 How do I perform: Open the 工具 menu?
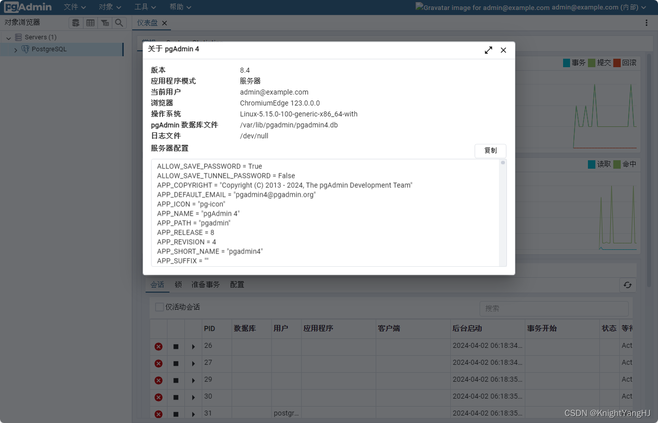pos(145,7)
